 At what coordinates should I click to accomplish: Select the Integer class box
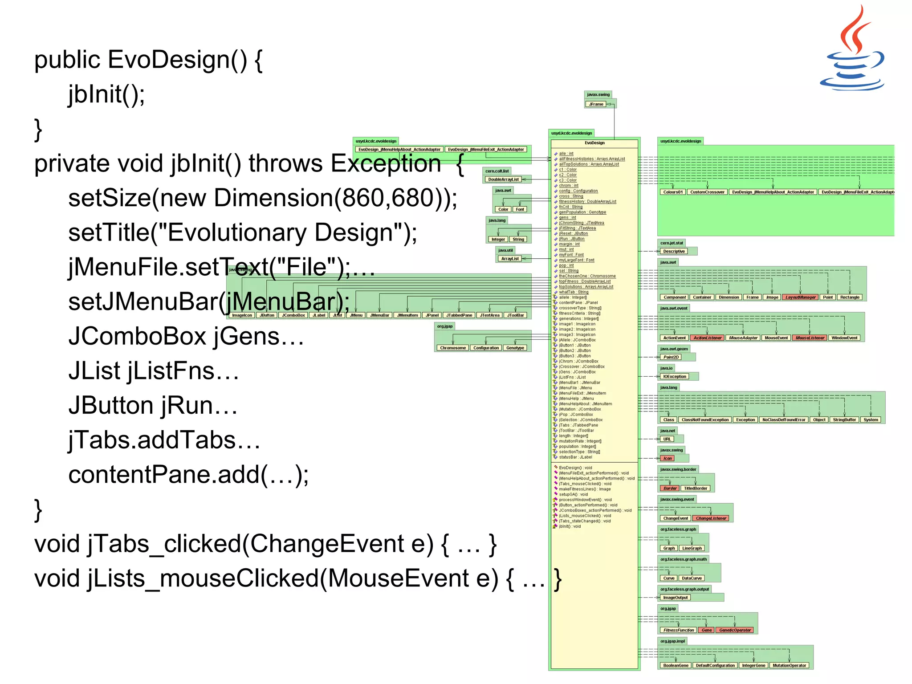(498, 239)
